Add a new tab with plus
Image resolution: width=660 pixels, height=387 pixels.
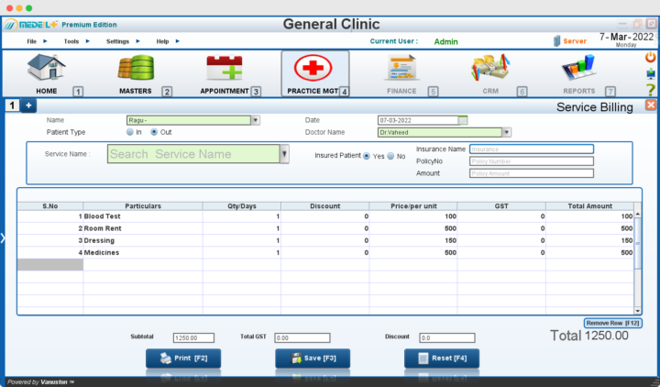[x=28, y=106]
